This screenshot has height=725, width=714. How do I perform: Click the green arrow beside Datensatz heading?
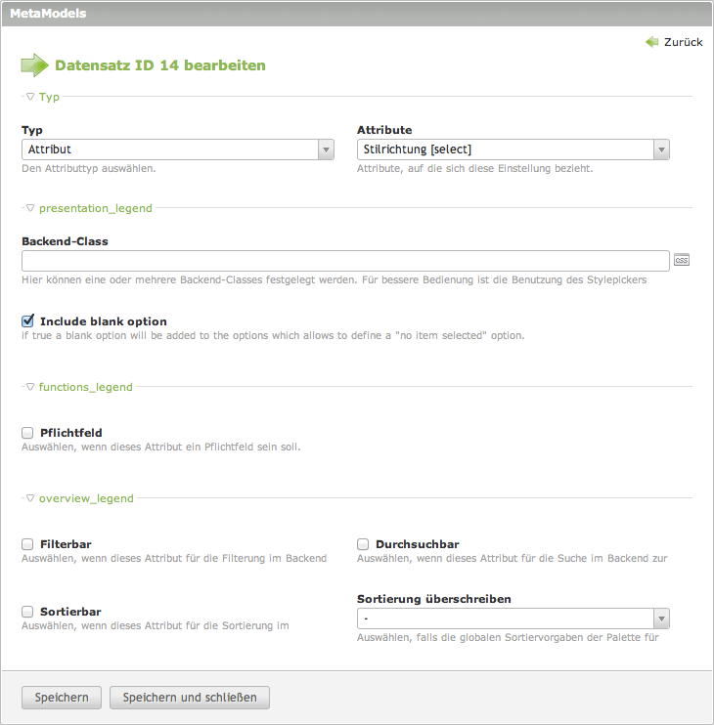click(34, 65)
